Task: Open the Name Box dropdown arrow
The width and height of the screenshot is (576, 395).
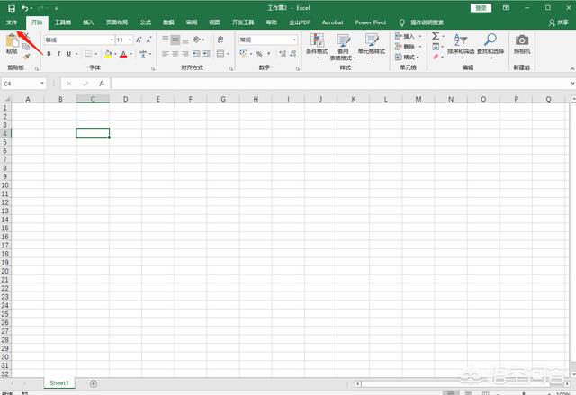Action: pos(58,83)
